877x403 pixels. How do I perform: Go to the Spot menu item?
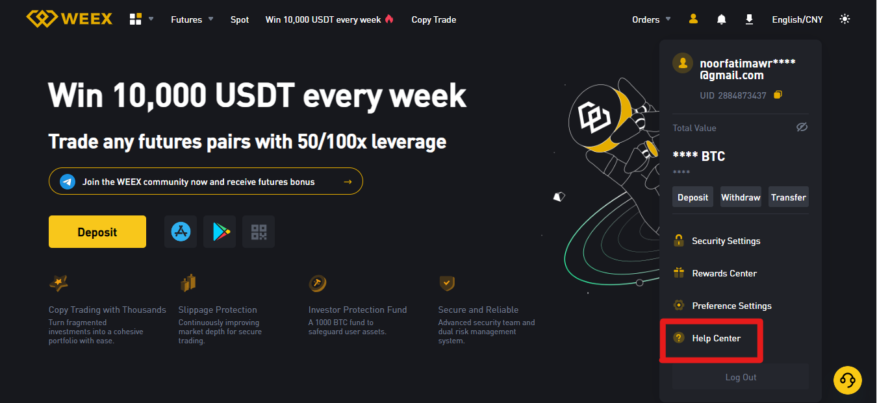pos(240,19)
